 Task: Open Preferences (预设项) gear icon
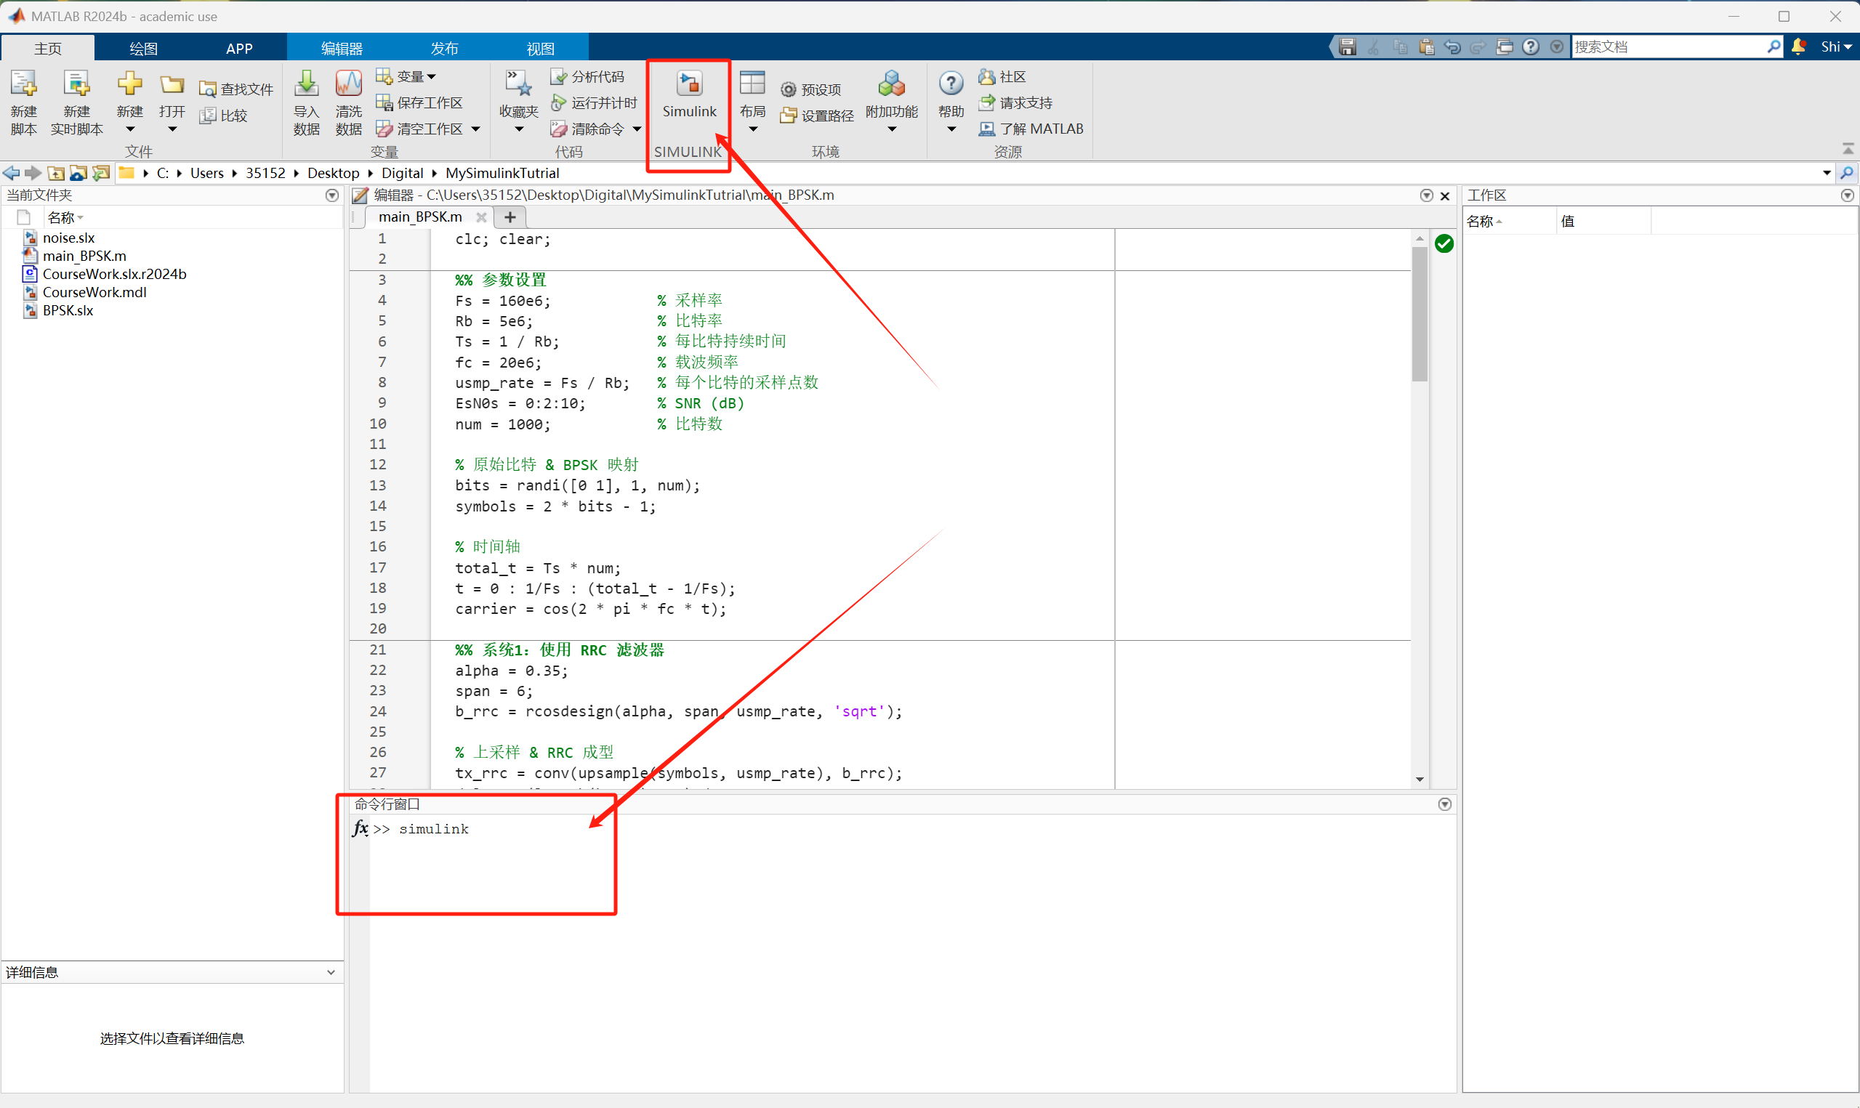[x=789, y=89]
